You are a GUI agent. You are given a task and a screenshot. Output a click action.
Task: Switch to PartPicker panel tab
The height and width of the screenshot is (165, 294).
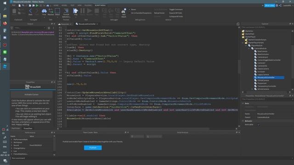point(16,128)
